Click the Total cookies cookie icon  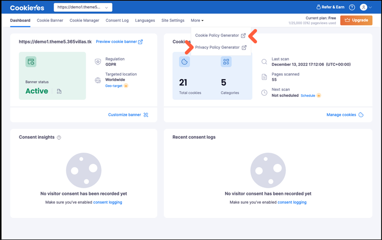tap(184, 62)
